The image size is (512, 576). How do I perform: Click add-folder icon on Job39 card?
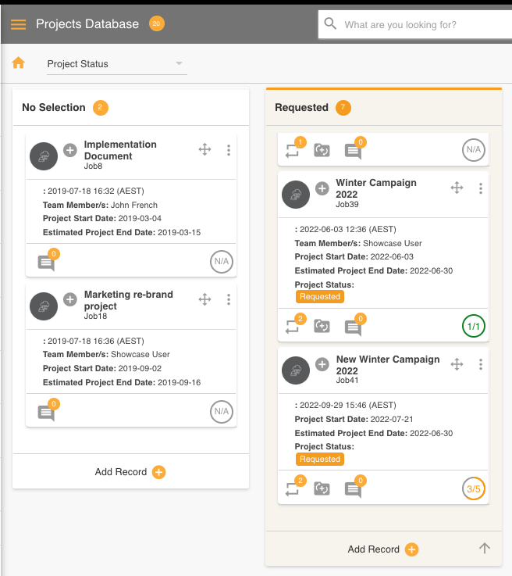[322, 326]
